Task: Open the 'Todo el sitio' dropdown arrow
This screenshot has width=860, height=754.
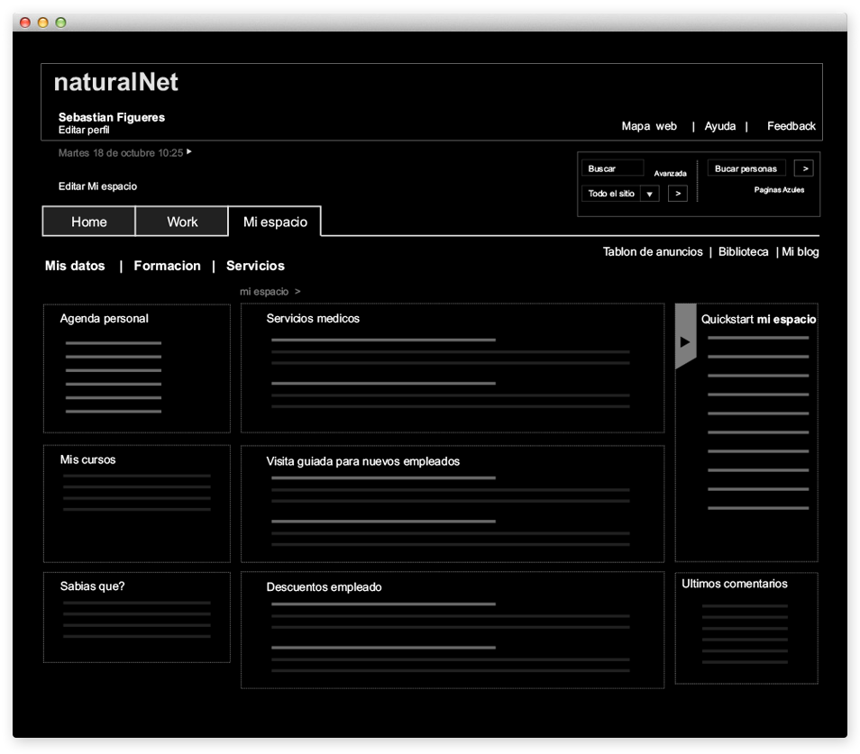Action: coord(650,194)
